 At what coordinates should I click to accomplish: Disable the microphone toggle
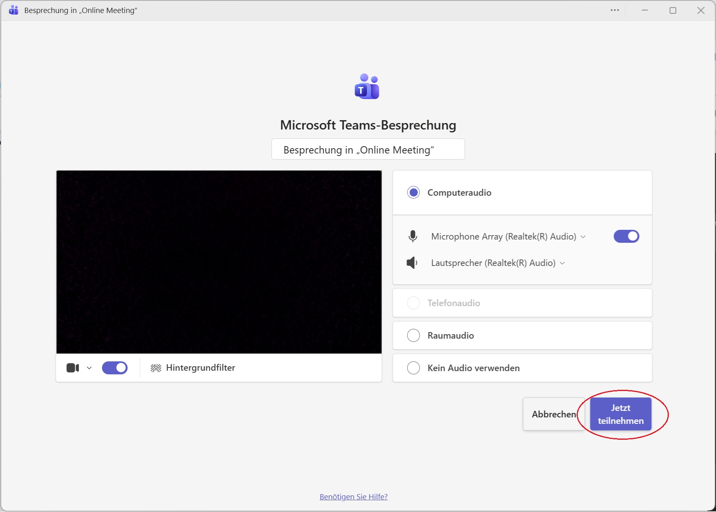click(x=626, y=236)
